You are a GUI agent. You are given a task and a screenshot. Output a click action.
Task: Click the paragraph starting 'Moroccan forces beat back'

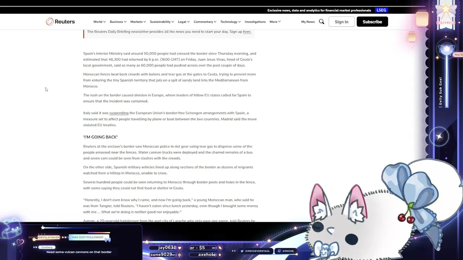[170, 80]
